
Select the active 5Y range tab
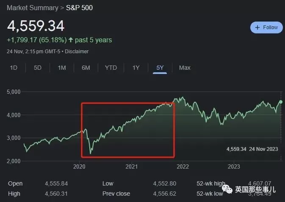[160, 68]
